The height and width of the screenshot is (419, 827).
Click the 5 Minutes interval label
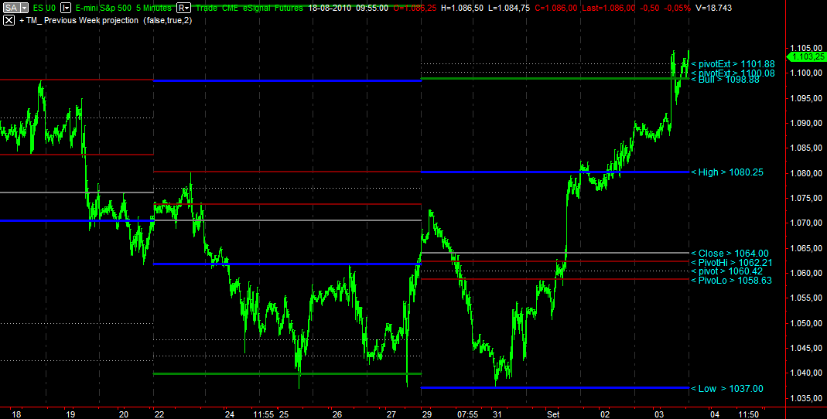pos(154,8)
